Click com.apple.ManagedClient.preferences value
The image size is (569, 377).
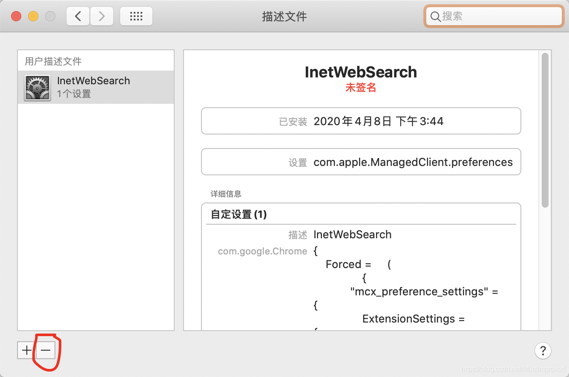tap(413, 162)
